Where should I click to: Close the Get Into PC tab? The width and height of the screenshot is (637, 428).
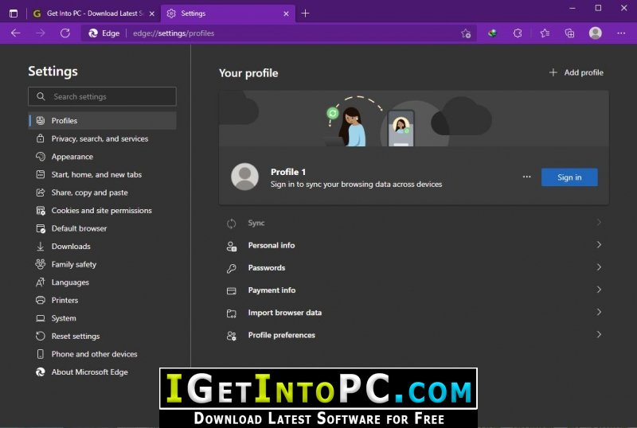click(x=152, y=14)
